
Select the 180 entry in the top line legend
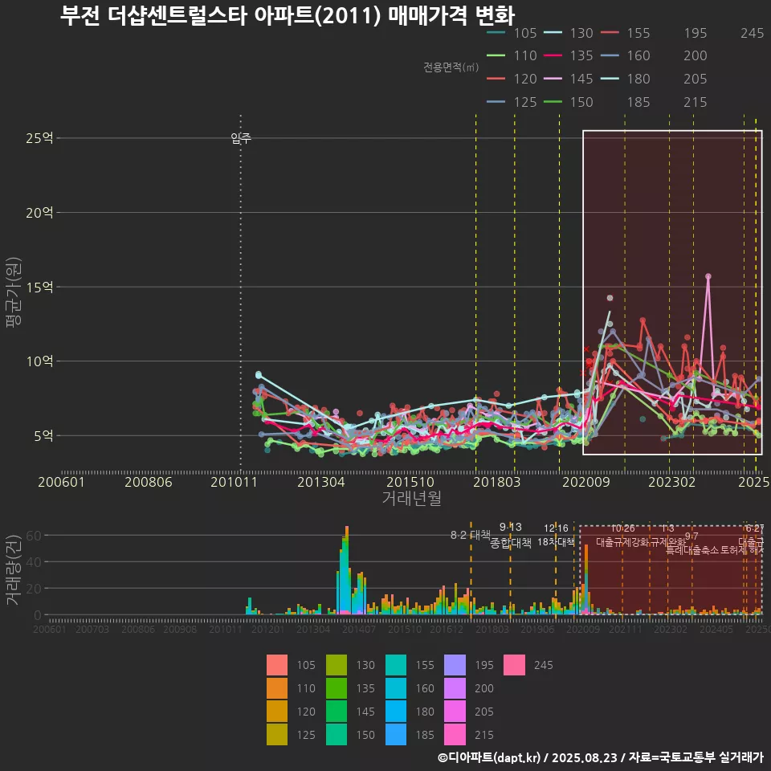(x=626, y=79)
